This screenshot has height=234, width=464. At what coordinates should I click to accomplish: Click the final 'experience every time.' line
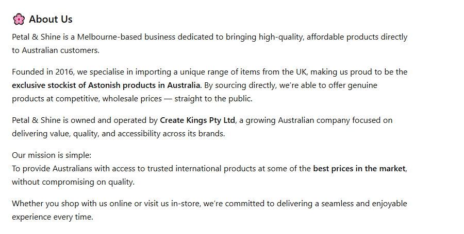pyautogui.click(x=52, y=217)
